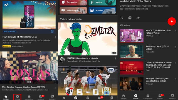The height and width of the screenshot is (100, 178).
Task: Open Explorar tab in the left screen
Action: point(17,97)
